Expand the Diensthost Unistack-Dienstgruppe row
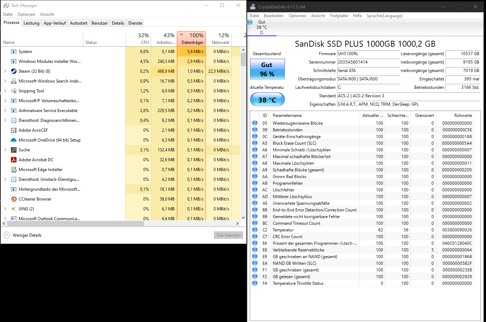This screenshot has width=486, height=322. (5, 179)
